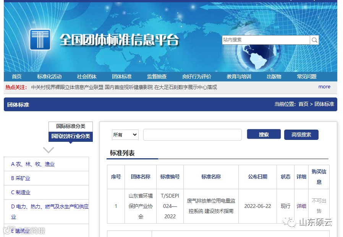The height and width of the screenshot is (237, 343).
Task: Open the 标准化活动 menu item
Action: tap(49, 76)
